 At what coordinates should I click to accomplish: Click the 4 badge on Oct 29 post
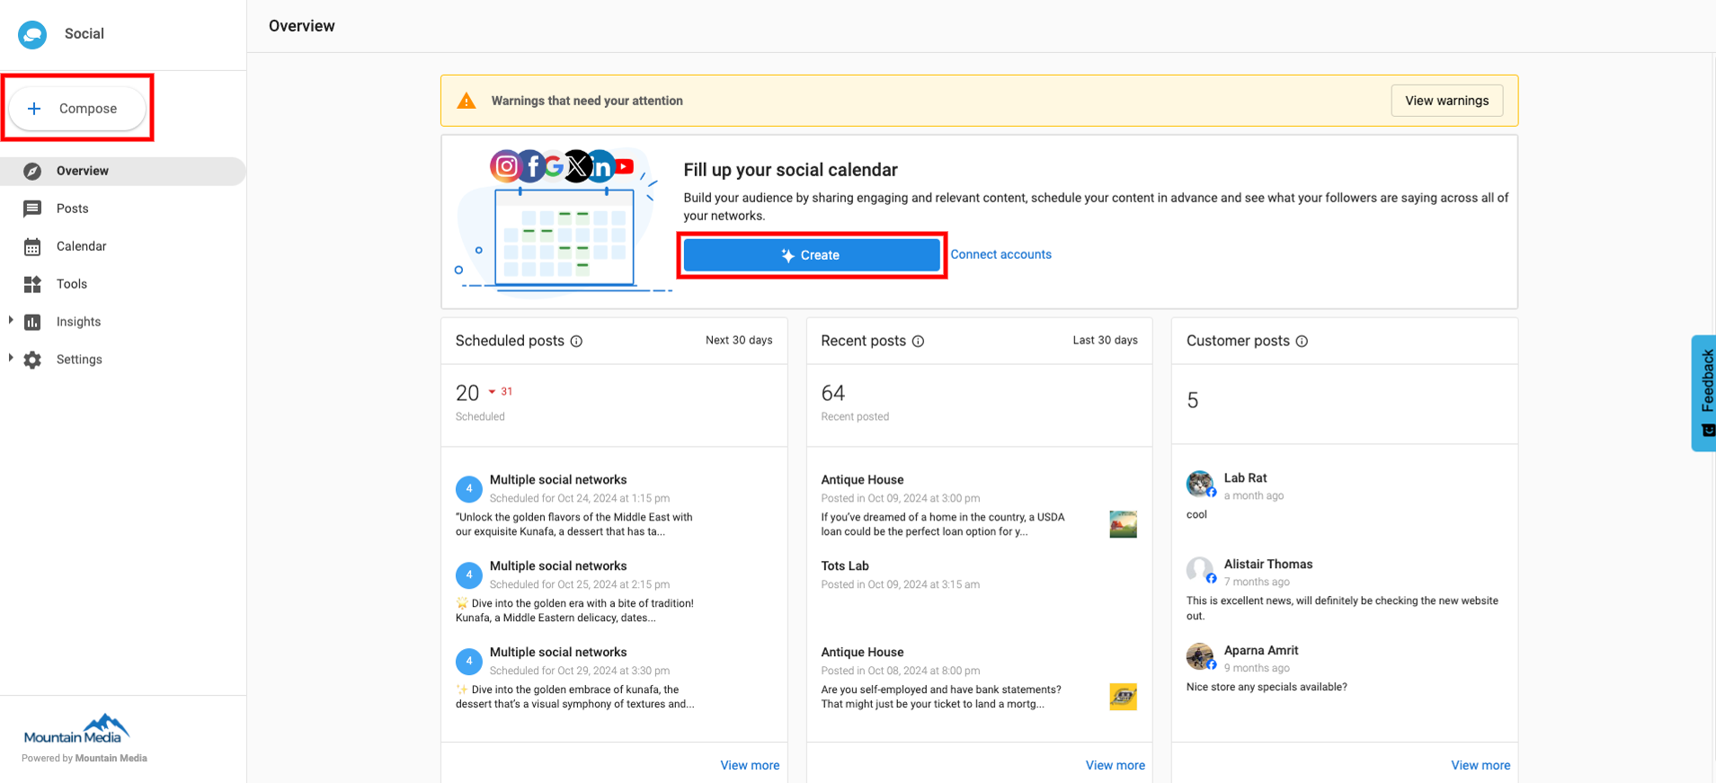pos(468,662)
